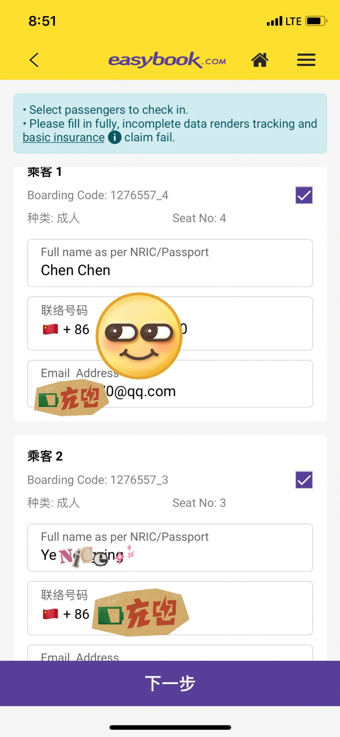Tap the smiley emoji sticker

pos(139,336)
